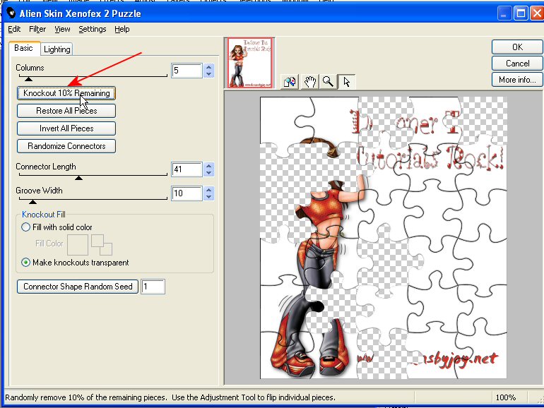Select Fill with solid color radio

(25, 227)
